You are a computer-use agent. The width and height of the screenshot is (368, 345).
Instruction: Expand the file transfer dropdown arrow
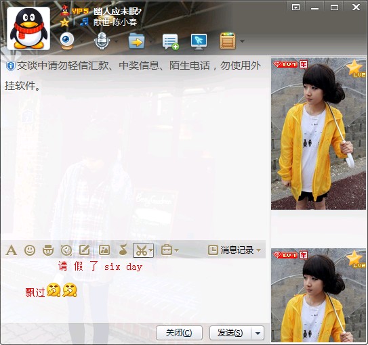tap(151, 41)
